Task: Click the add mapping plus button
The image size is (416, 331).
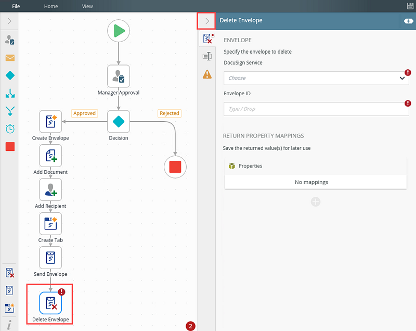Action: (316, 202)
